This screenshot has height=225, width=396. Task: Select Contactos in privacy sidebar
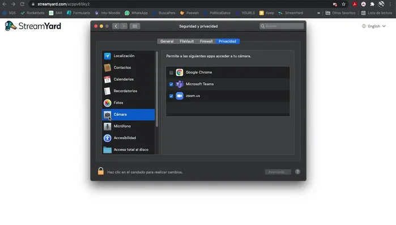click(x=128, y=67)
